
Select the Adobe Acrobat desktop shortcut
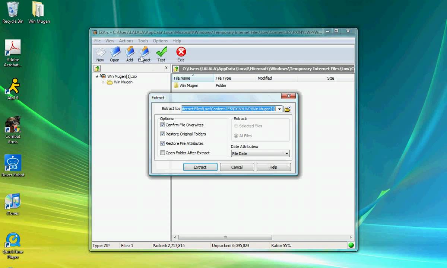13,53
